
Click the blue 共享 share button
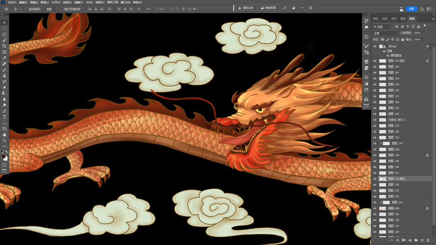411,9
